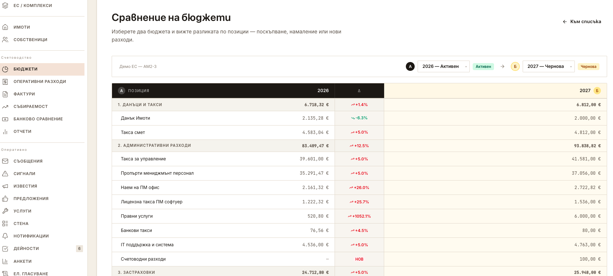Click the receipt icon for ОПЕРАТИВНИ РАЗХОДИ
The image size is (613, 276).
(5, 81)
